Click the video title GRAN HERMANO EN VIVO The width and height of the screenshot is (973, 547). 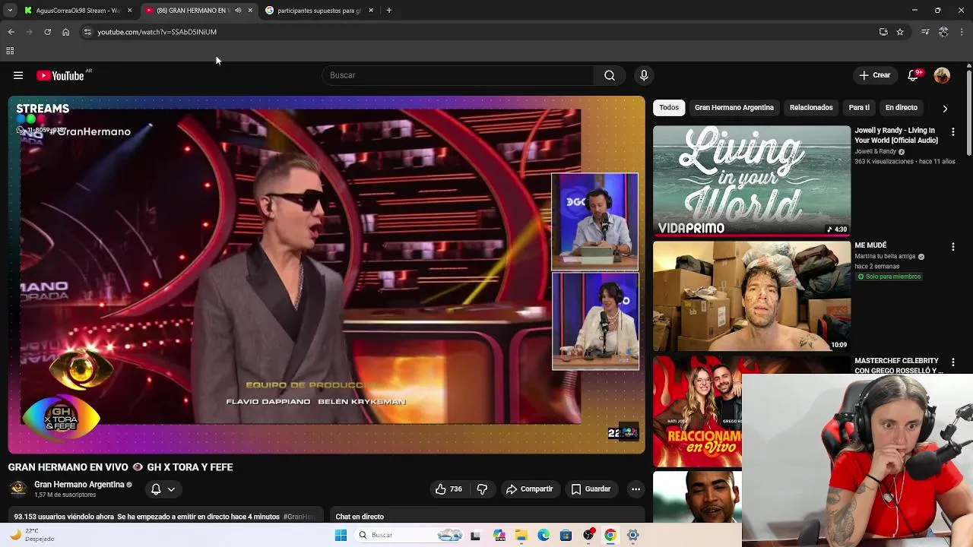120,467
